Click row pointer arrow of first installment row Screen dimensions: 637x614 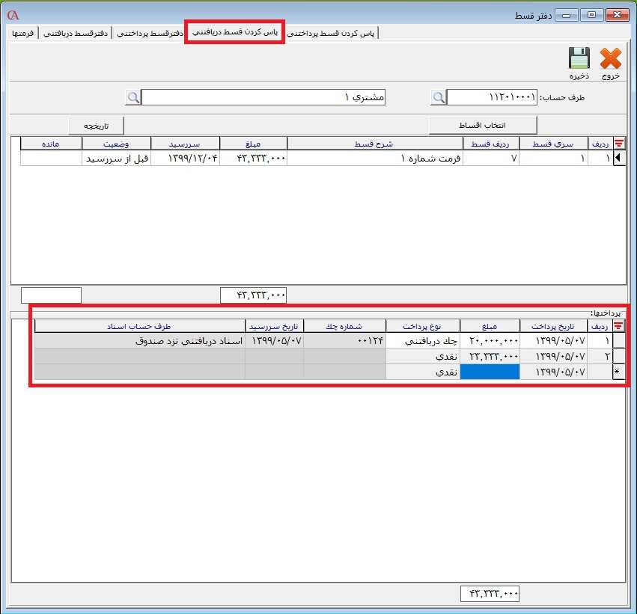[619, 159]
